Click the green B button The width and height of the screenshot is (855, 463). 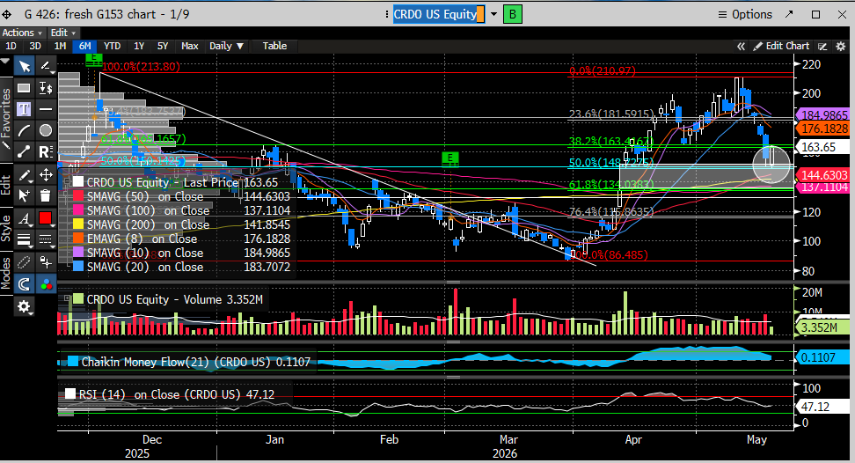(x=513, y=14)
